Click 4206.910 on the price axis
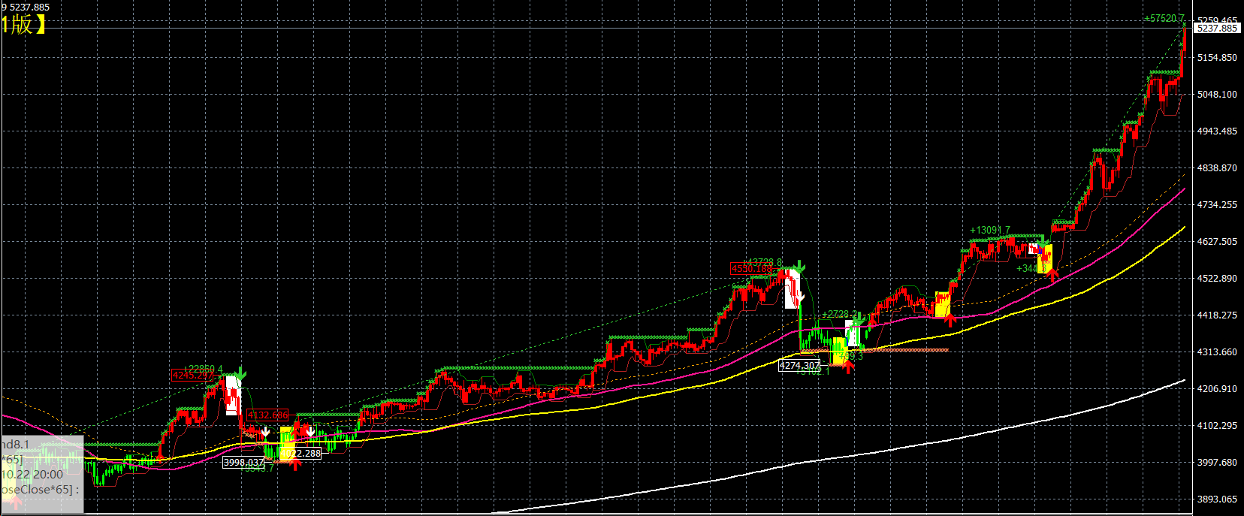 1217,388
